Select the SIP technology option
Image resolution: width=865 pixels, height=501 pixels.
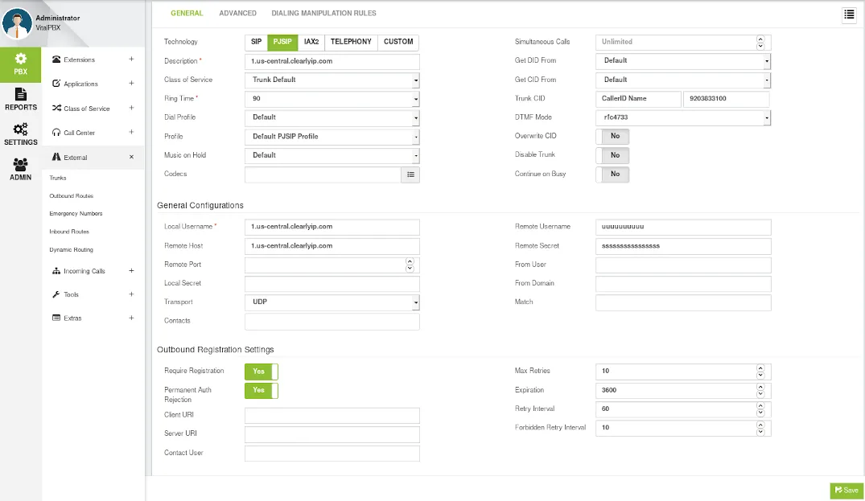[x=256, y=42]
